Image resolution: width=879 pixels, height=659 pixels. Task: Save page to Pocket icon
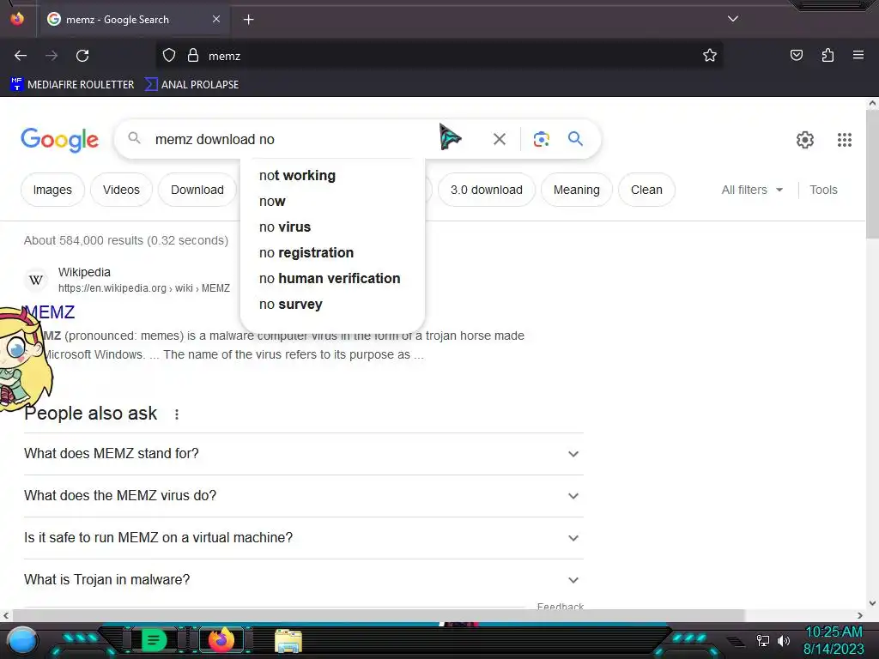[x=796, y=56]
